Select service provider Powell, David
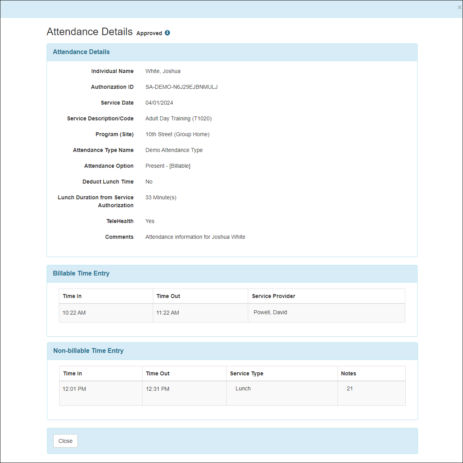The height and width of the screenshot is (463, 463). point(270,312)
